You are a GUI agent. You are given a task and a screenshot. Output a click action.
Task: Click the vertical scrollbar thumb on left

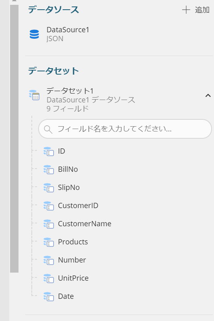click(14, 139)
